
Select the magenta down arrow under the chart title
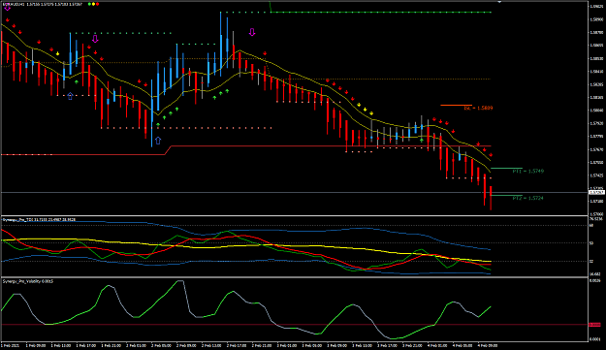point(7,8)
